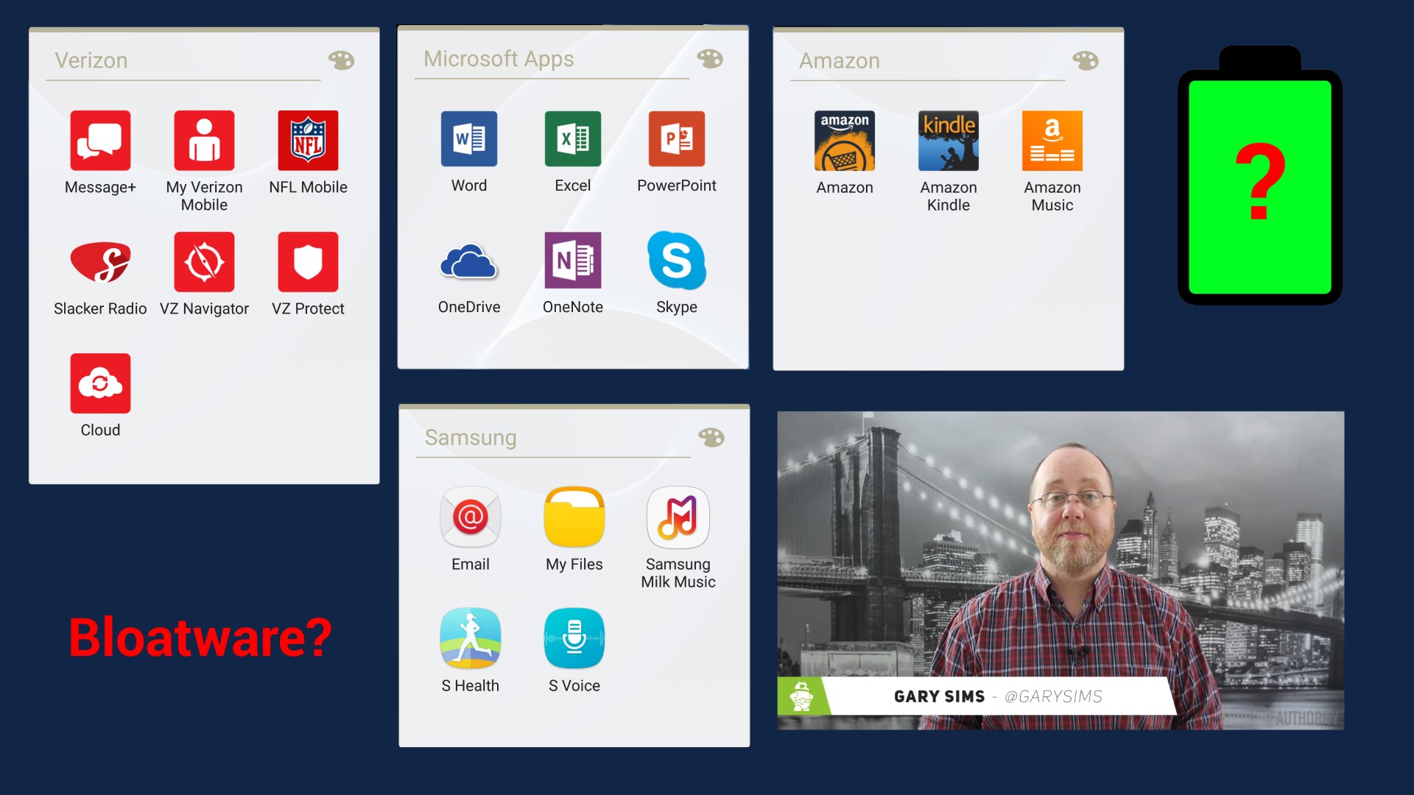Click the Gary Sims video thumbnail
The width and height of the screenshot is (1414, 795).
click(1060, 570)
